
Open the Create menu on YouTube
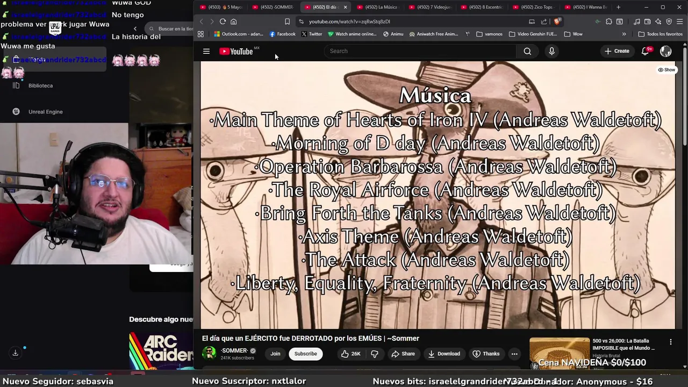[x=617, y=51]
